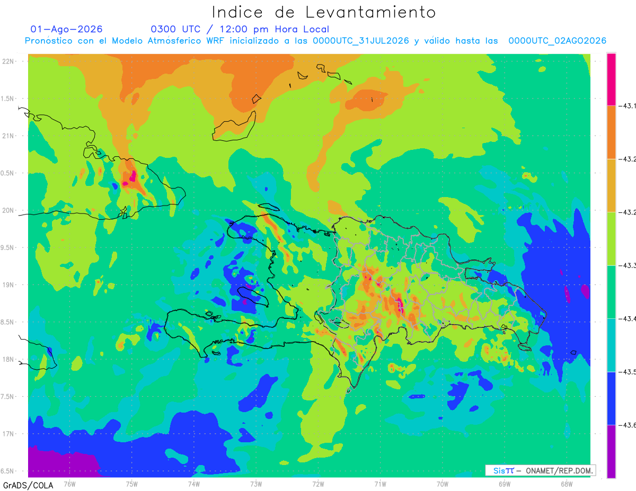Viewport: 636px width, 491px height.
Task: Pick the royal blue legend color band
Action: pos(611,398)
